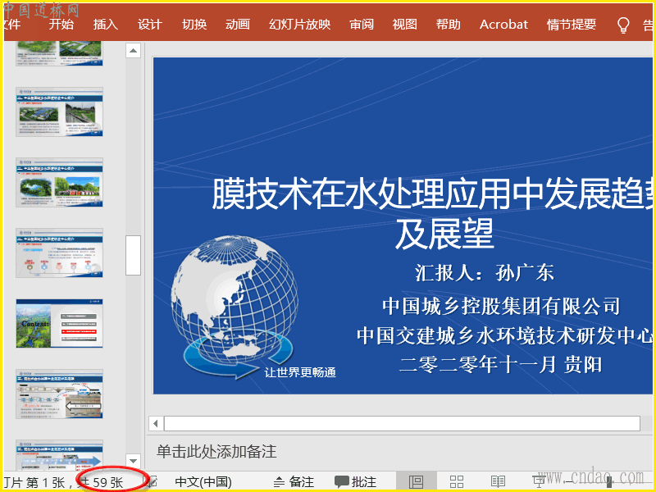Screen dimensions: 656x492
Task: Open the 动画 ribbon tab
Action: pyautogui.click(x=238, y=25)
